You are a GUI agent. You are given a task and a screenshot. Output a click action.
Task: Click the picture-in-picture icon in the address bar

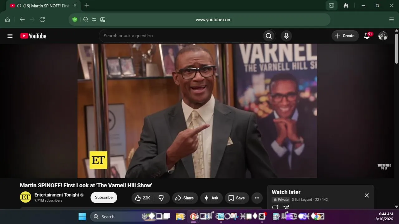pos(103,20)
